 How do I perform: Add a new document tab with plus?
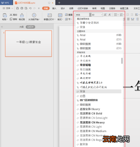(x=59, y=3)
